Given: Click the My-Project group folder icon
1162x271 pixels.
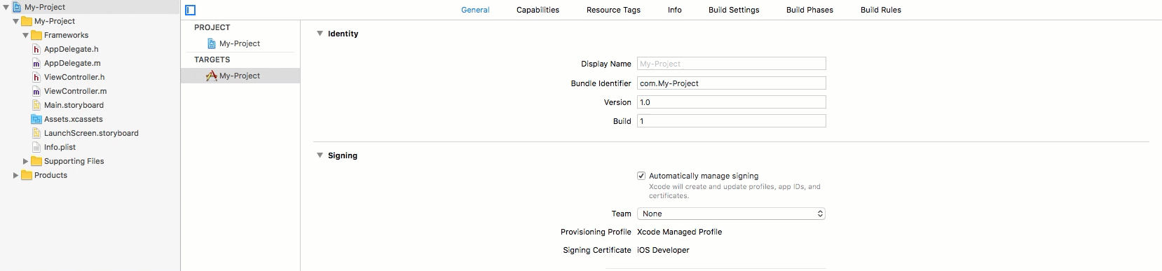Looking at the screenshot, I should tap(27, 21).
